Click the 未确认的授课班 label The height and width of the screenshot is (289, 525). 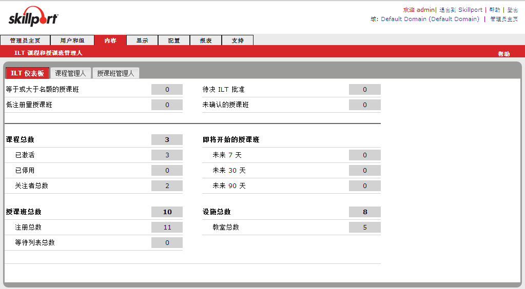coord(225,105)
